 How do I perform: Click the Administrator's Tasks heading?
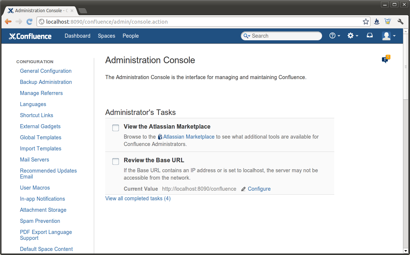[140, 112]
